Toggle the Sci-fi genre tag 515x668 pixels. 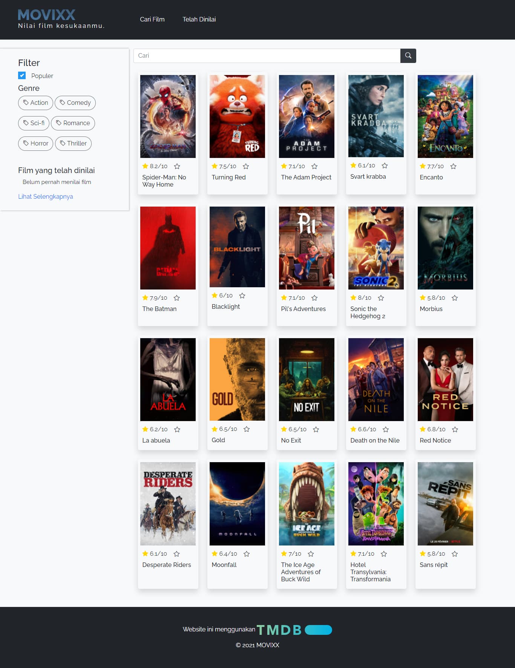[34, 123]
